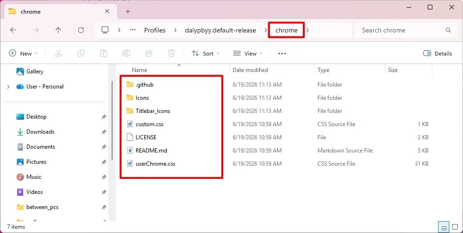Open the New dropdown menu
Screen dimensions: 463x233
(x=24, y=53)
